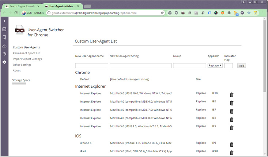Open Custom User-Agents section
268x157 pixels.
coord(26,47)
